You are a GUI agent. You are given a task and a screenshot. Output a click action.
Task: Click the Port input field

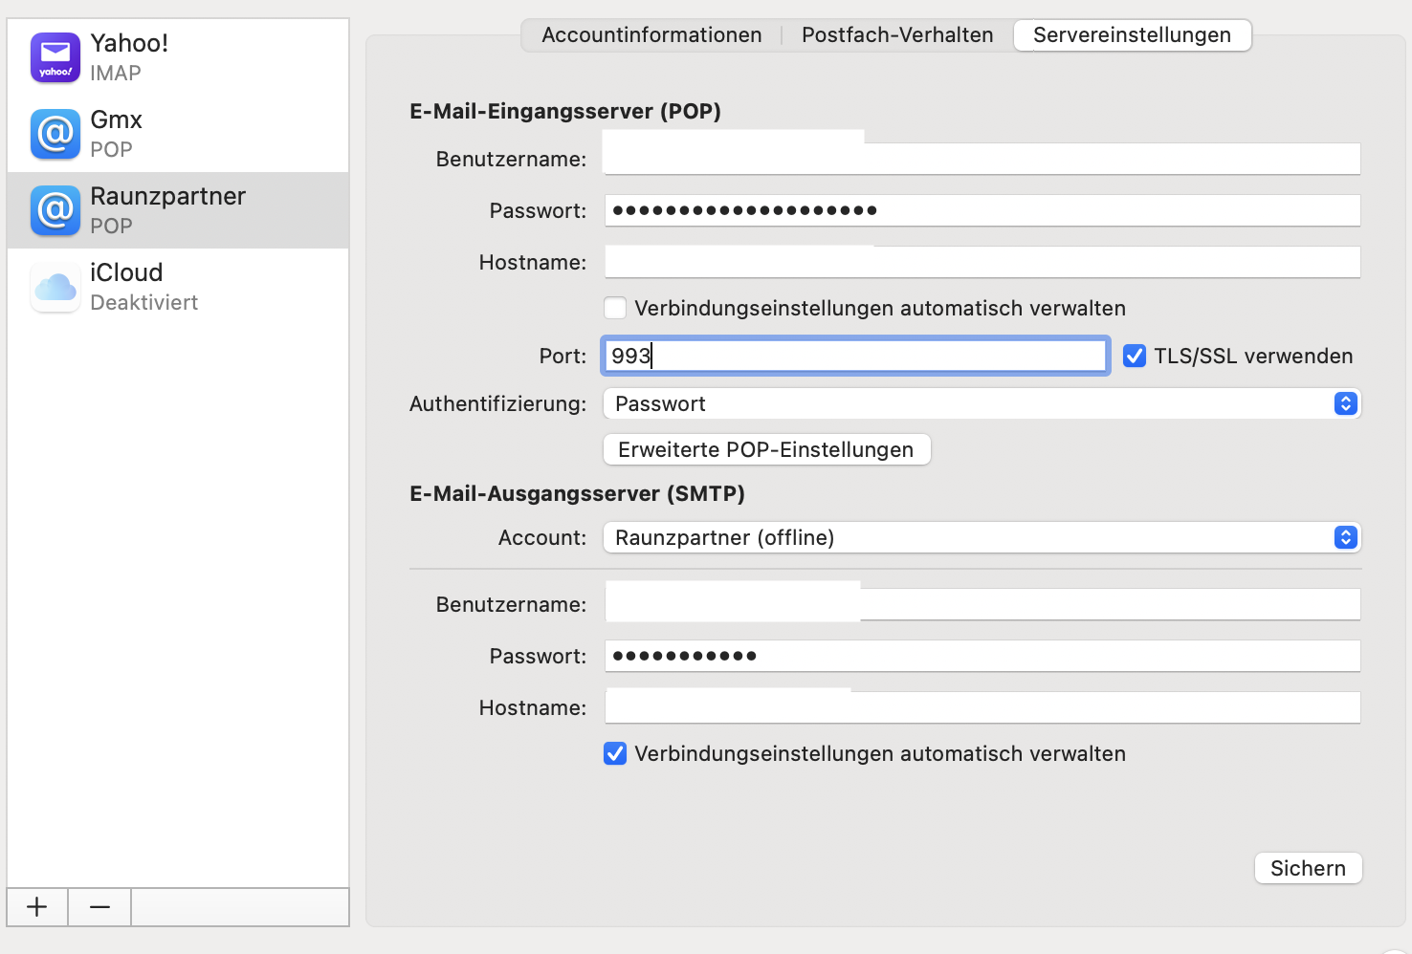coord(855,356)
